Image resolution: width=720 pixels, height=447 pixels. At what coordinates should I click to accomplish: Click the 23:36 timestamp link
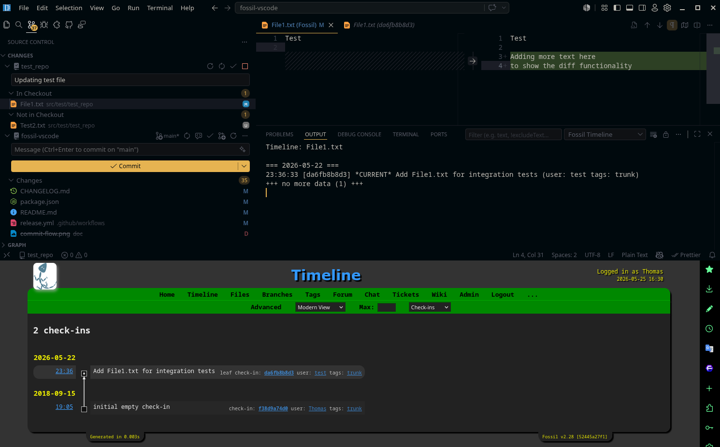[64, 371]
